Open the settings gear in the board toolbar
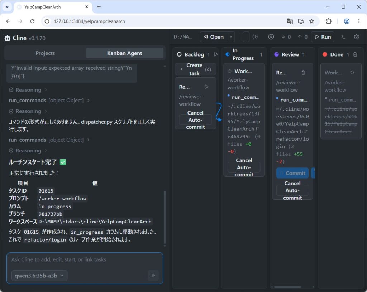Image resolution: width=367 pixels, height=292 pixels. [x=357, y=37]
